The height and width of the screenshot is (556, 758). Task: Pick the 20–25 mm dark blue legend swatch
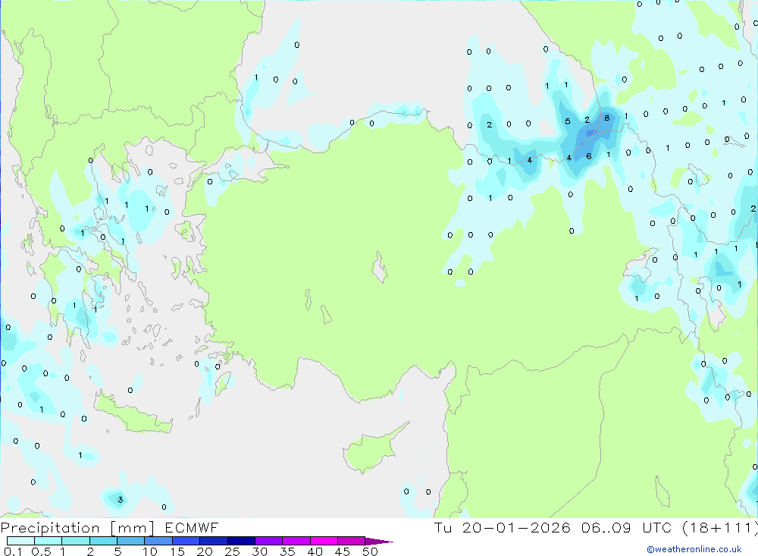pos(213,541)
